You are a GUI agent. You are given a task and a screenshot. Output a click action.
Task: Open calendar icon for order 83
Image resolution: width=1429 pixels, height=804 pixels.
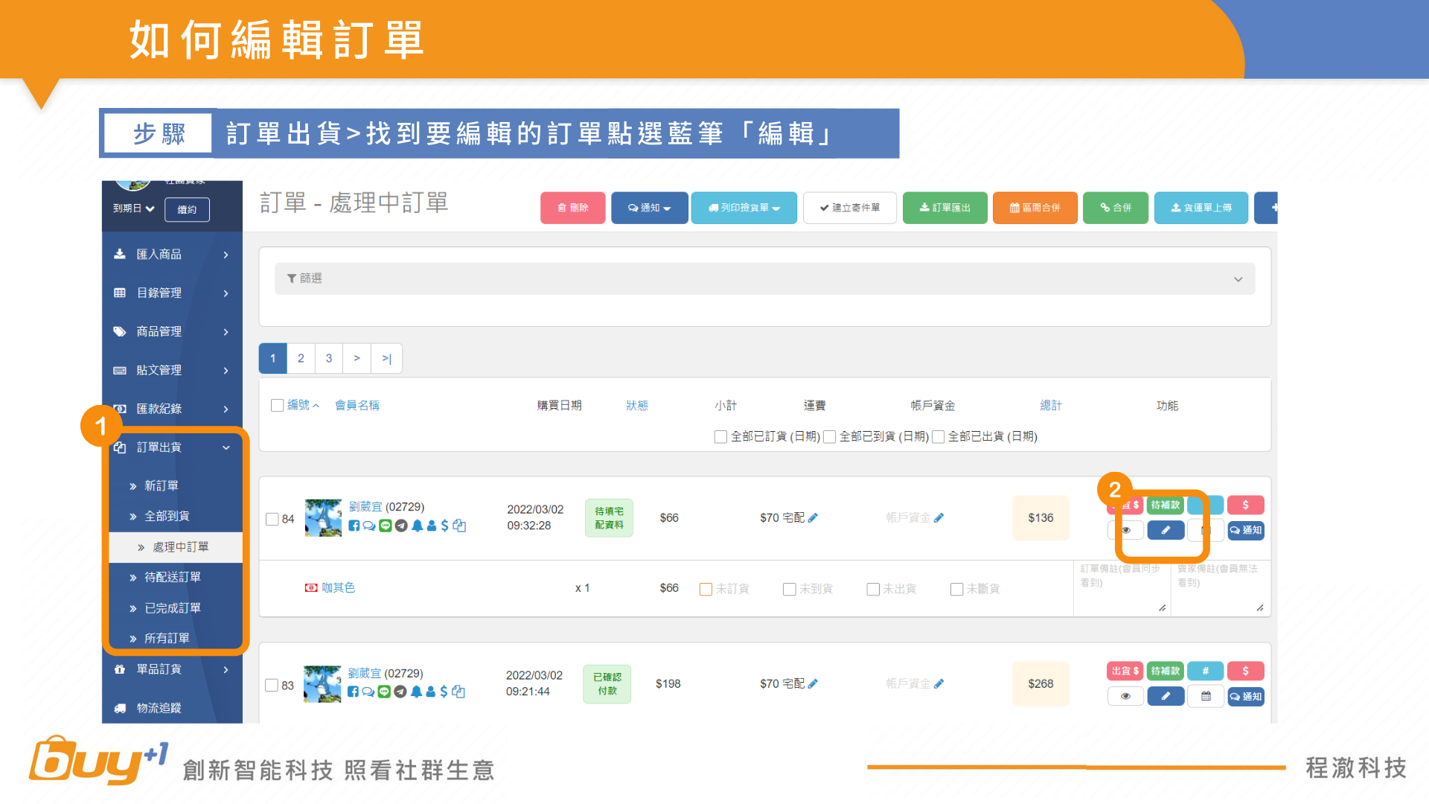(1206, 696)
